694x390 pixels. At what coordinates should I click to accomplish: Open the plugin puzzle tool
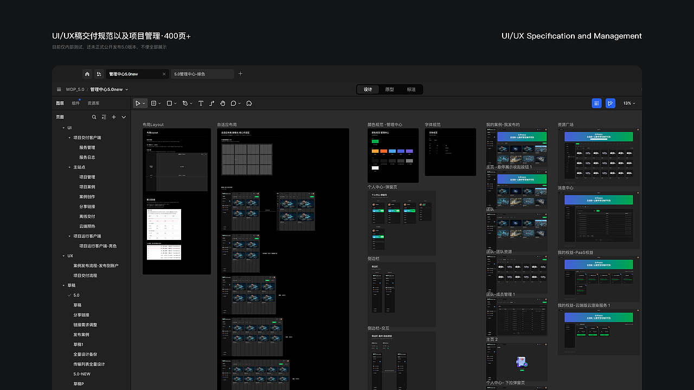point(249,103)
